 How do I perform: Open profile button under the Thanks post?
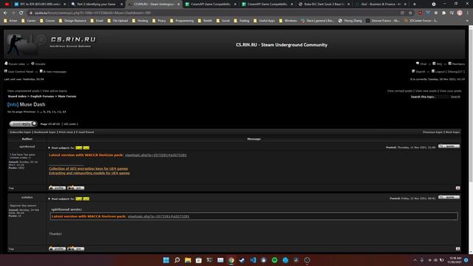pos(58,248)
